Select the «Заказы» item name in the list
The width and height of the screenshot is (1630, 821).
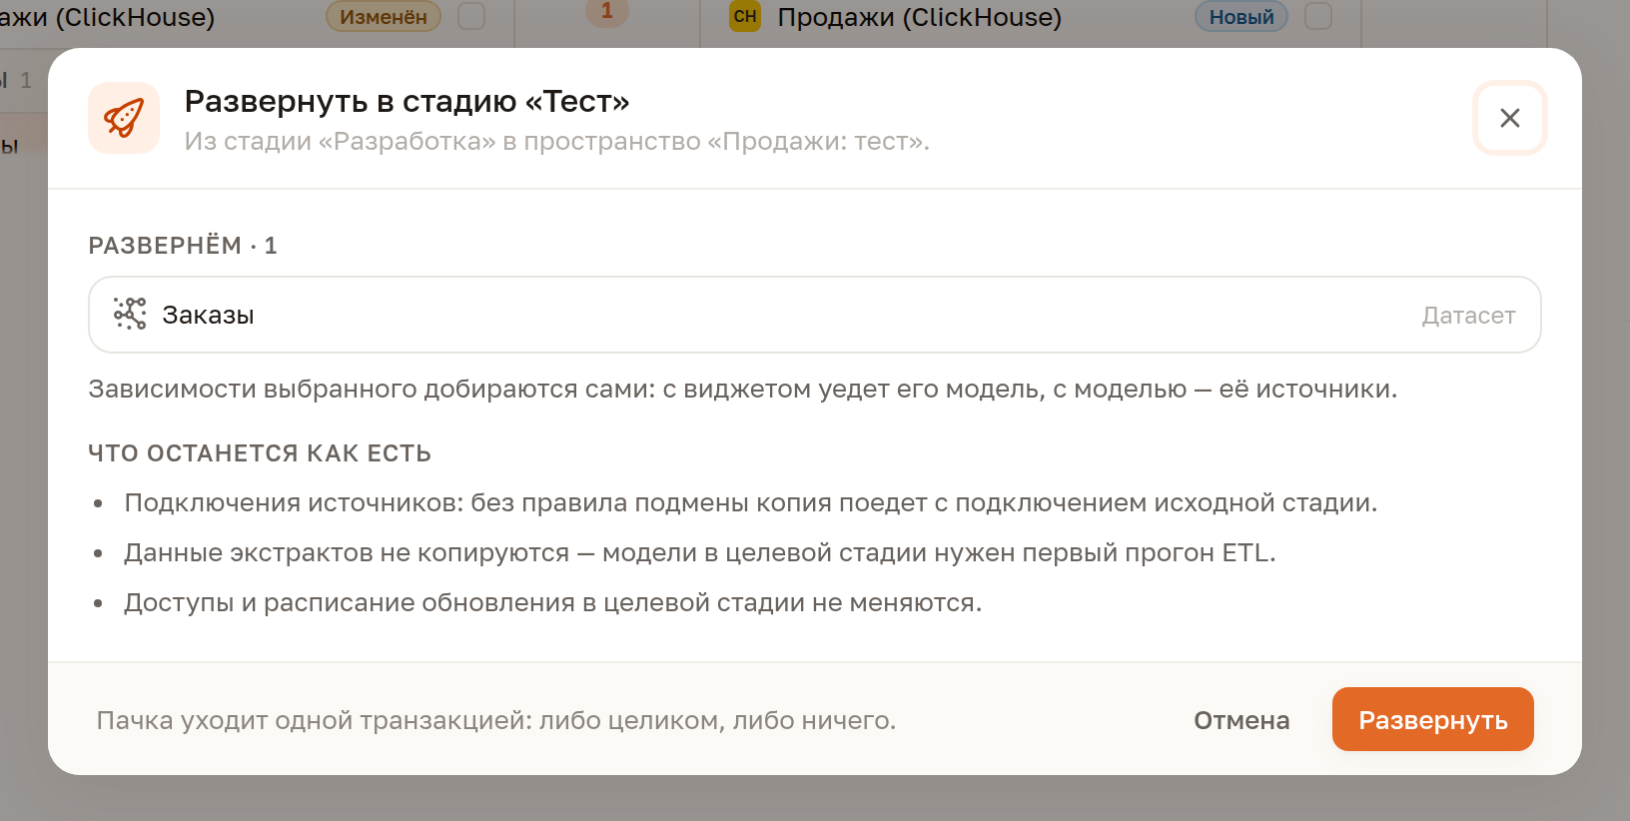(208, 315)
